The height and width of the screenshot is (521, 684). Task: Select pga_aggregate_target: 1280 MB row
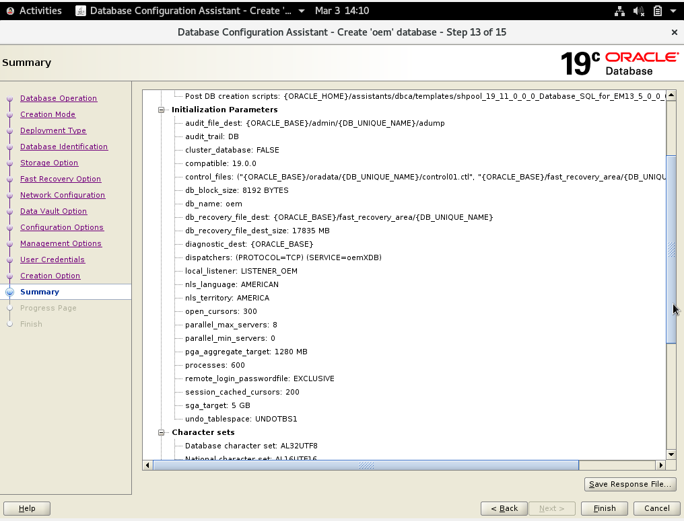click(x=246, y=352)
